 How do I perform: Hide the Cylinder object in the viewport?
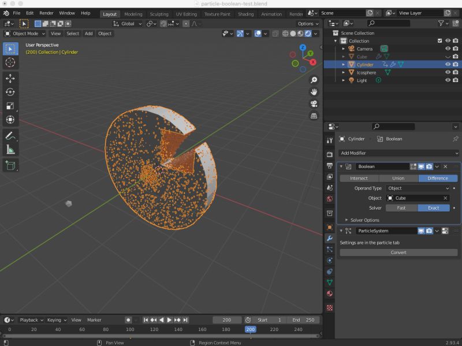[x=448, y=64]
